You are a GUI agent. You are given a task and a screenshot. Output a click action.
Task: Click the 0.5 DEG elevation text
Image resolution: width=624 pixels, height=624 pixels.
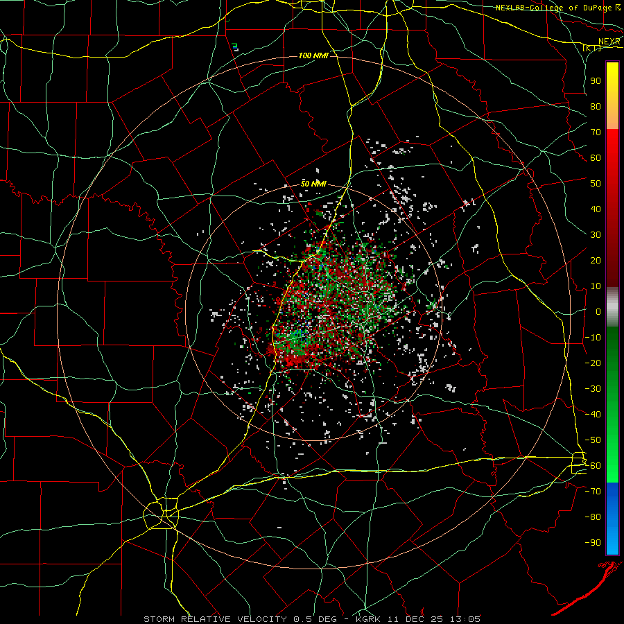(315, 619)
